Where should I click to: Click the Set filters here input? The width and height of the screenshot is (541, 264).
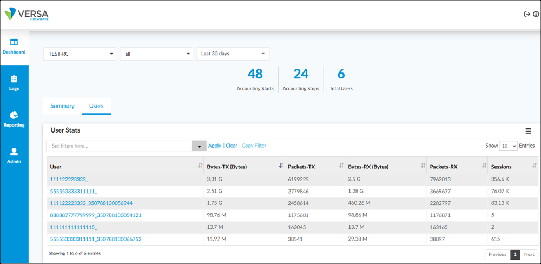point(119,146)
